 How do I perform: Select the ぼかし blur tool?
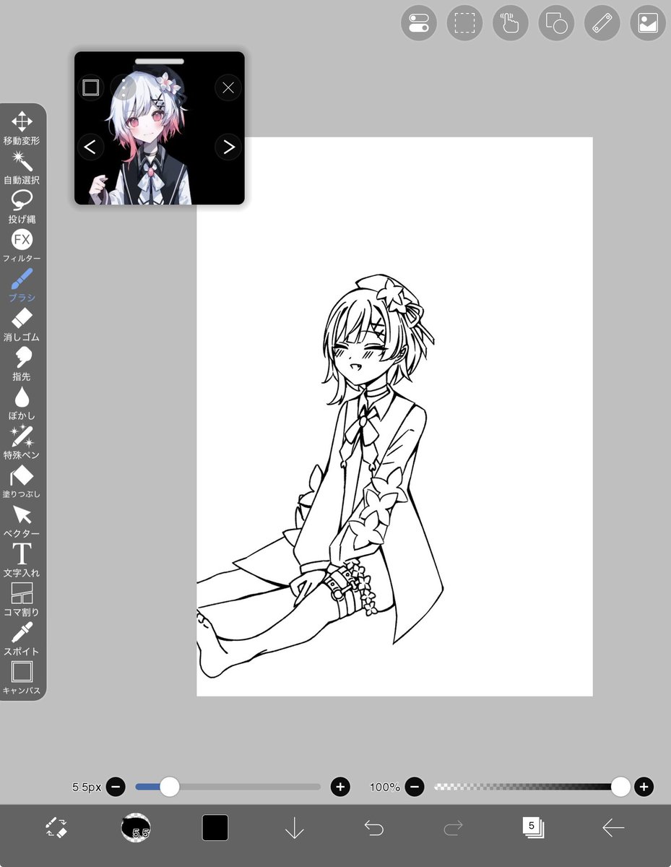(x=22, y=403)
